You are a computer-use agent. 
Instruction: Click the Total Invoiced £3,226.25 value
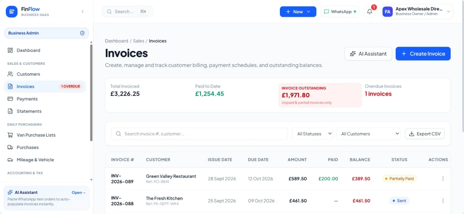125,94
